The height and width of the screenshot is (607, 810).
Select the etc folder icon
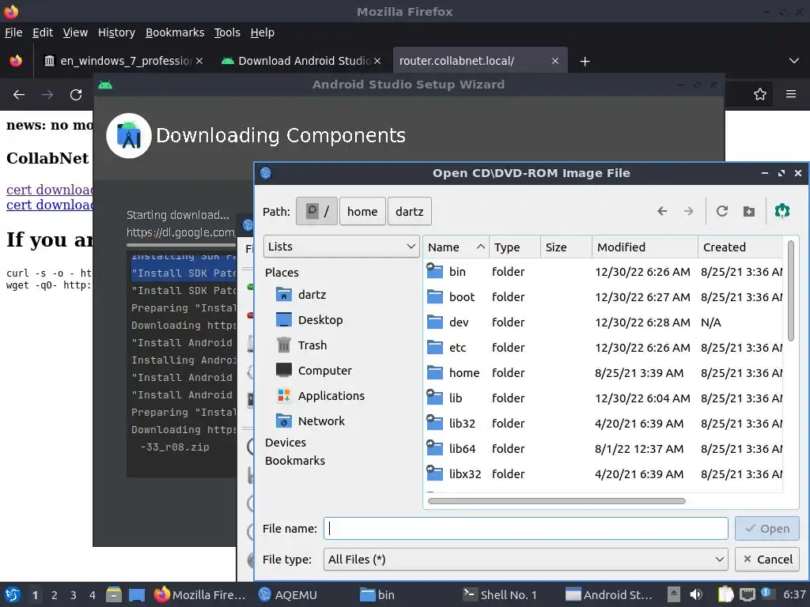pyautogui.click(x=434, y=348)
